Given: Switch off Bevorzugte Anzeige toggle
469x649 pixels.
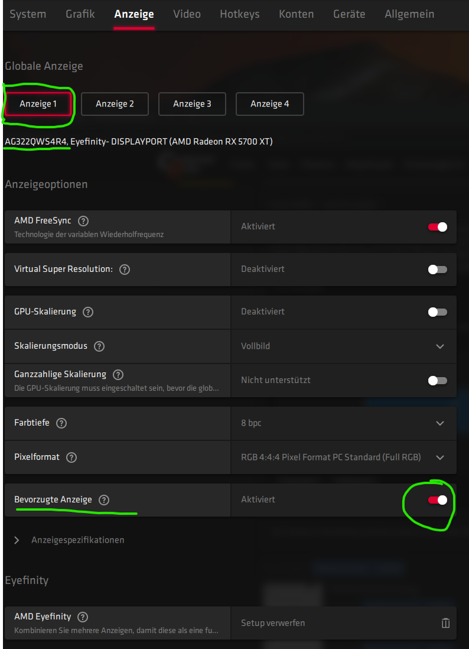Looking at the screenshot, I should (x=438, y=500).
